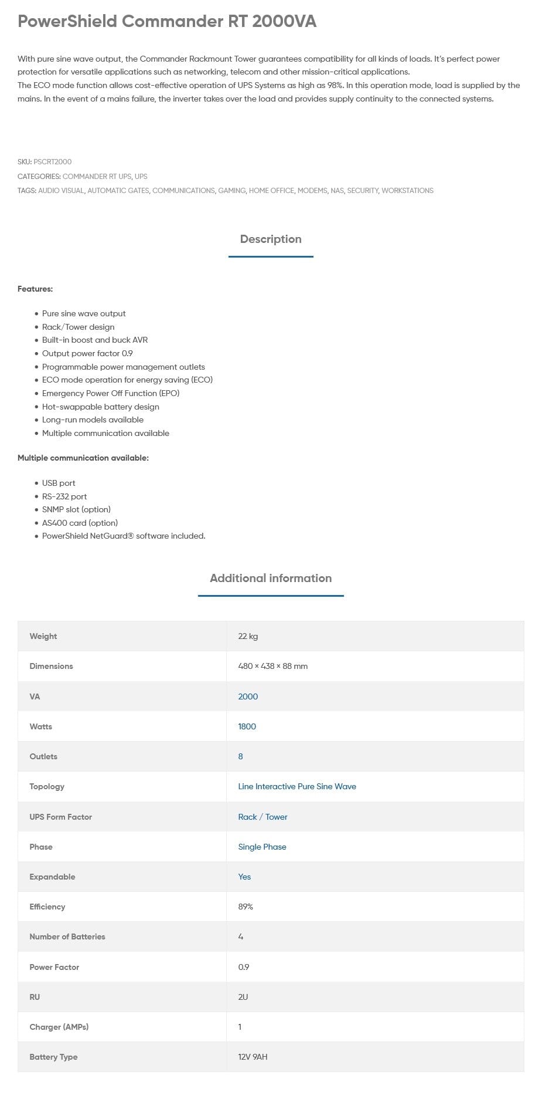Select the GAMING tag link
This screenshot has height=1109, width=542.
232,191
